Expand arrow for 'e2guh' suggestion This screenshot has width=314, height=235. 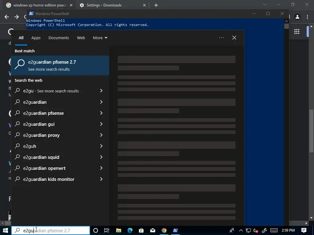[101, 146]
